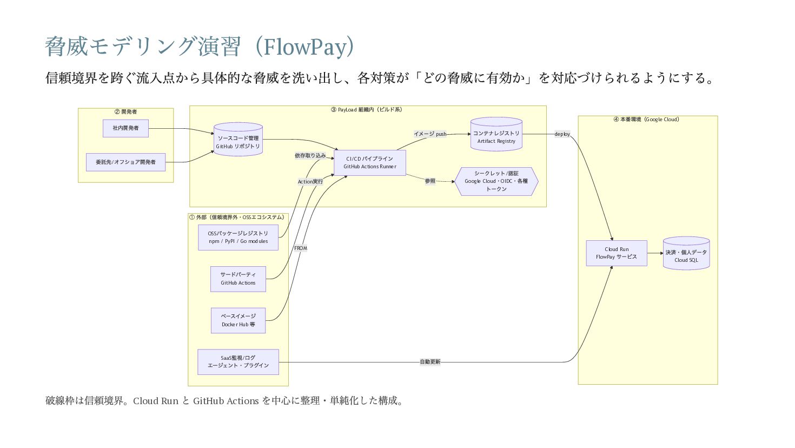Select the FROM edge label
Image resolution: width=795 pixels, height=448 pixels.
(x=301, y=248)
